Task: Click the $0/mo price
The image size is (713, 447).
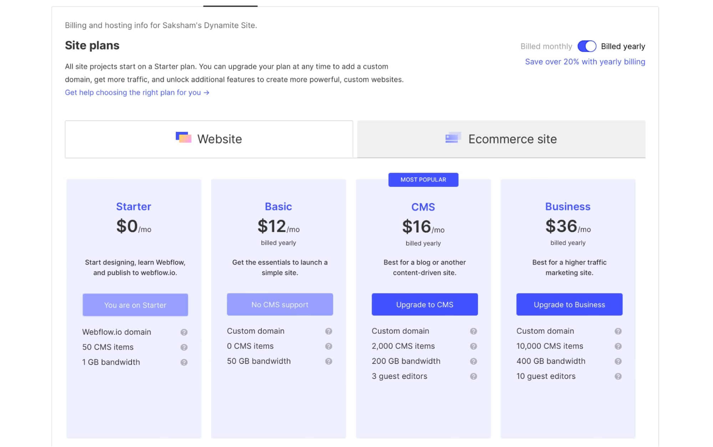Action: (x=134, y=226)
